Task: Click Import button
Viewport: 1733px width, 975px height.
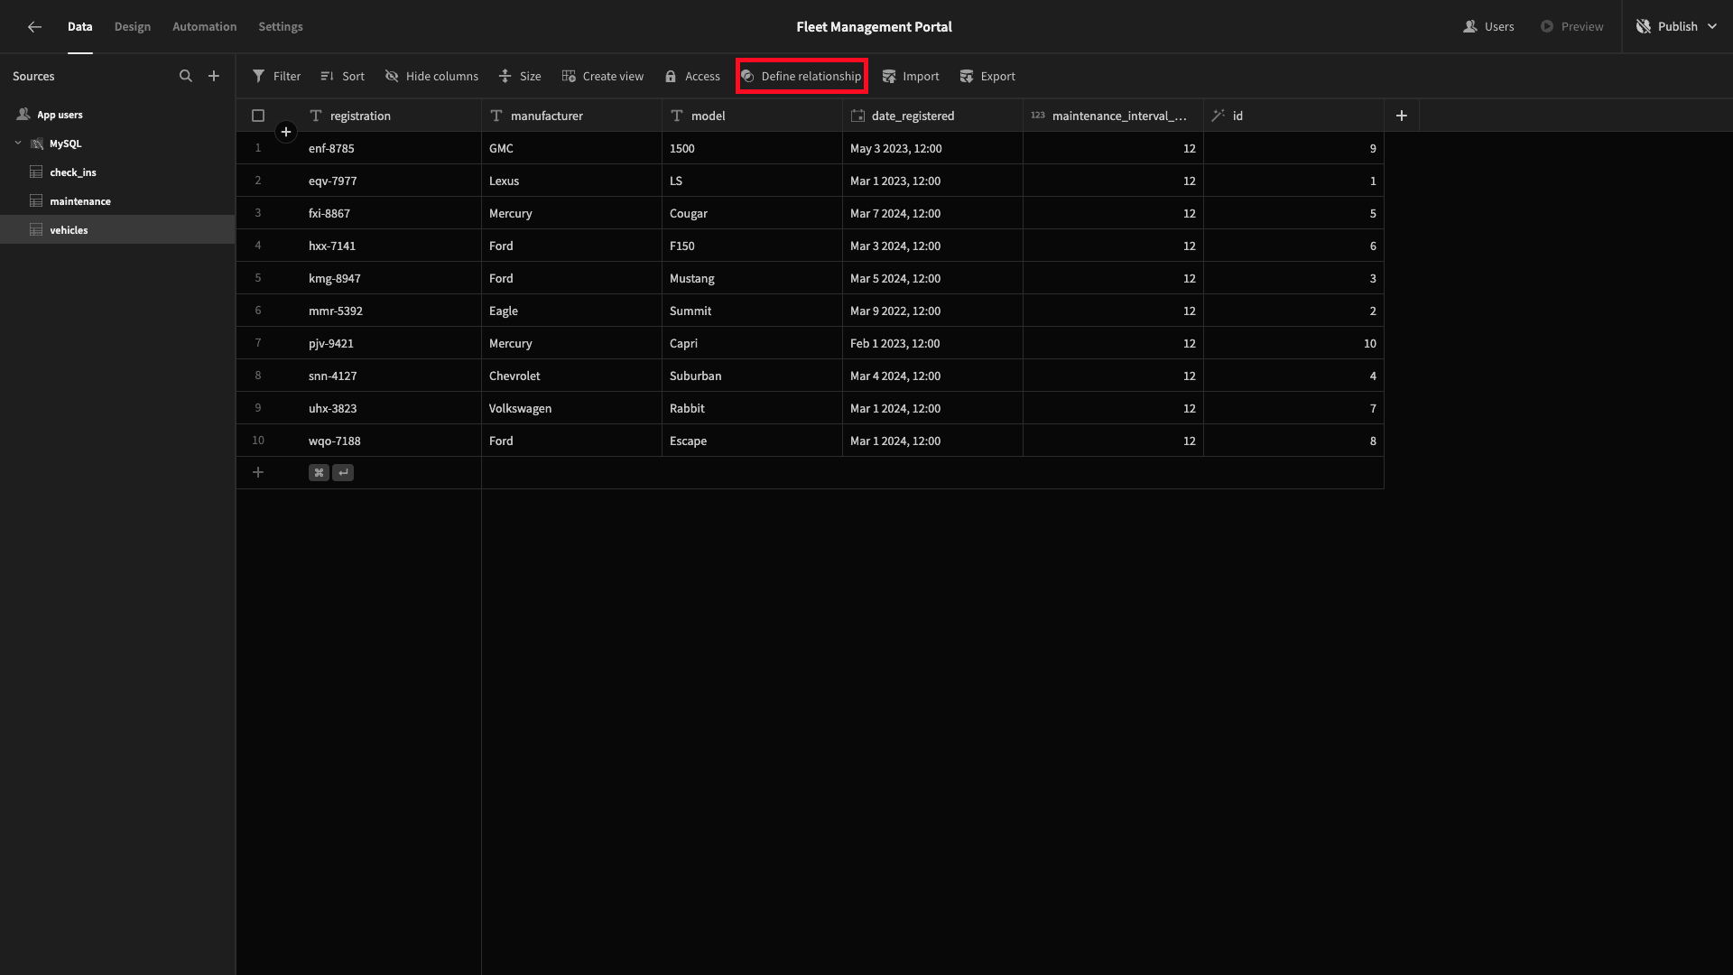Action: (x=911, y=77)
